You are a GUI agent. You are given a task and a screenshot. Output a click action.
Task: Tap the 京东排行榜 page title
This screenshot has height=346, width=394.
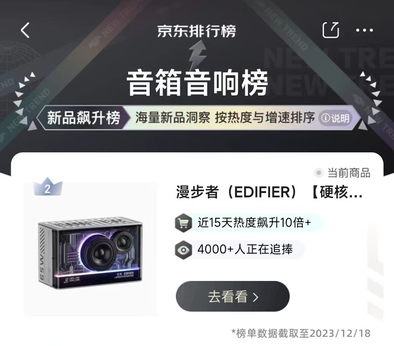197,31
